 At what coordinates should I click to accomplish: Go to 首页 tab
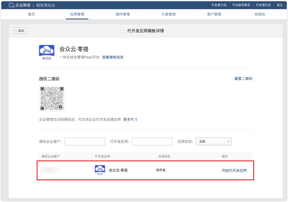(x=31, y=14)
